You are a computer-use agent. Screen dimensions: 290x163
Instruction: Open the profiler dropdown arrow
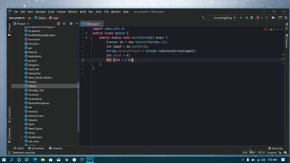(x=261, y=18)
